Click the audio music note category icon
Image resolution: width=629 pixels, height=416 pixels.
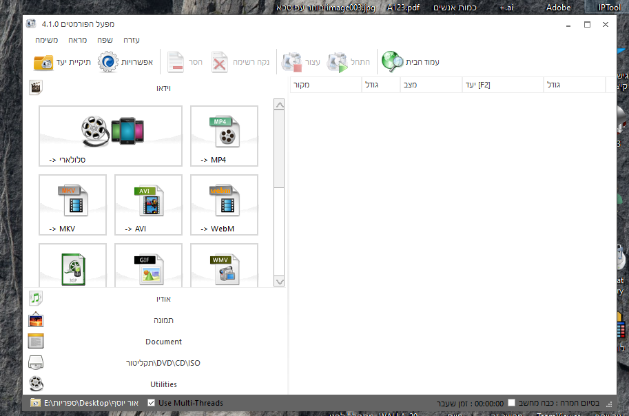click(x=36, y=298)
